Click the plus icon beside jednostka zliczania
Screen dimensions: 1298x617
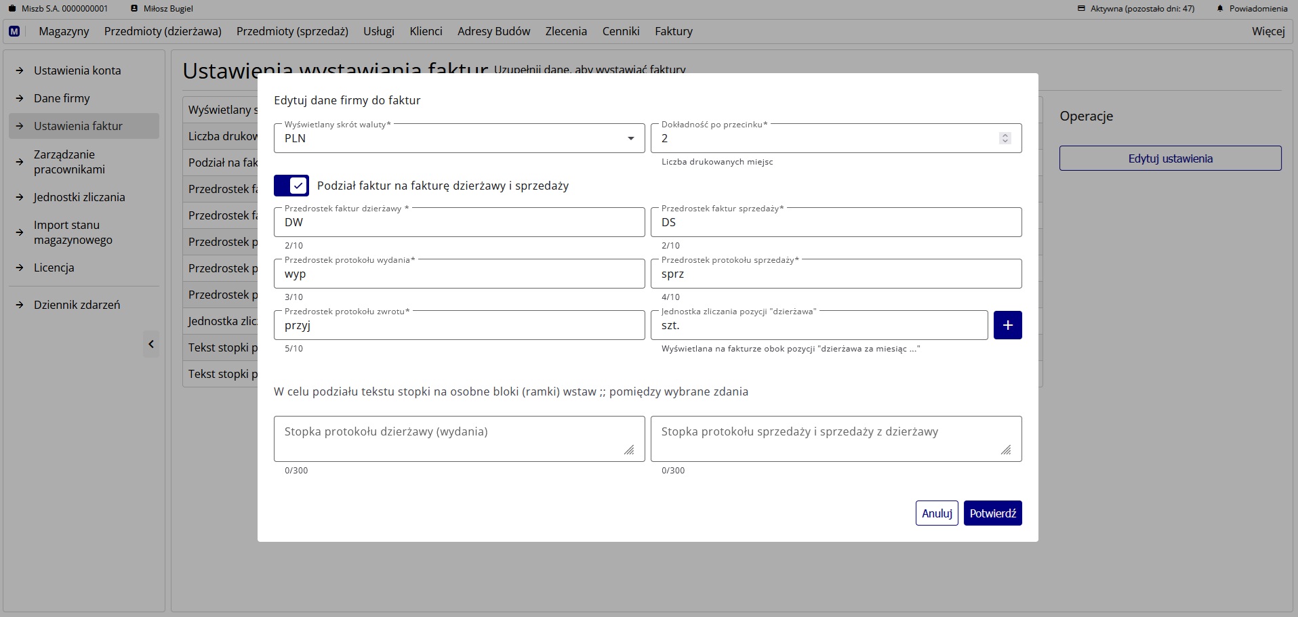pos(1007,325)
